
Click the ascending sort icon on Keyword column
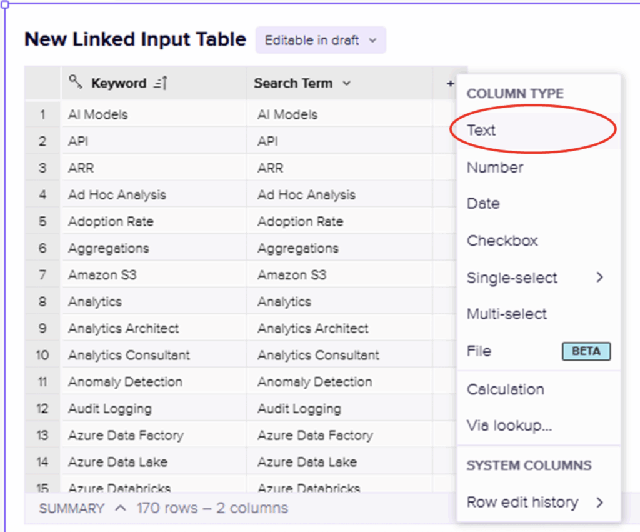(161, 83)
